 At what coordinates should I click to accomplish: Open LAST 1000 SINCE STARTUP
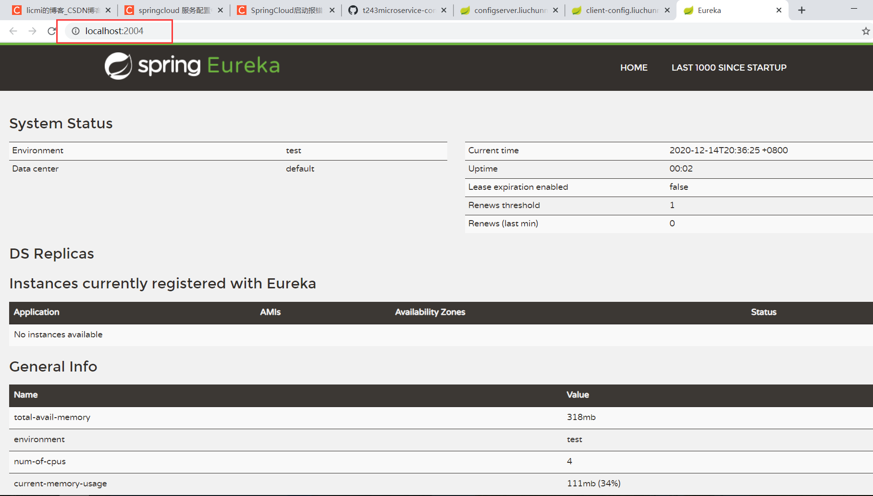point(729,67)
